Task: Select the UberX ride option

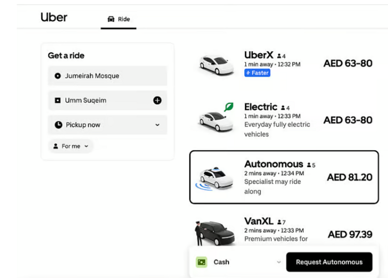Action: click(284, 64)
